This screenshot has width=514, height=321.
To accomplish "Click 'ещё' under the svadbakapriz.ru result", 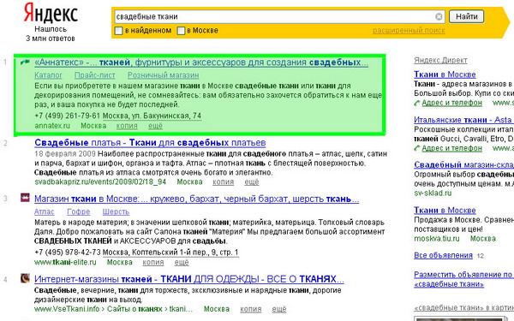I will pyautogui.click(x=252, y=181).
